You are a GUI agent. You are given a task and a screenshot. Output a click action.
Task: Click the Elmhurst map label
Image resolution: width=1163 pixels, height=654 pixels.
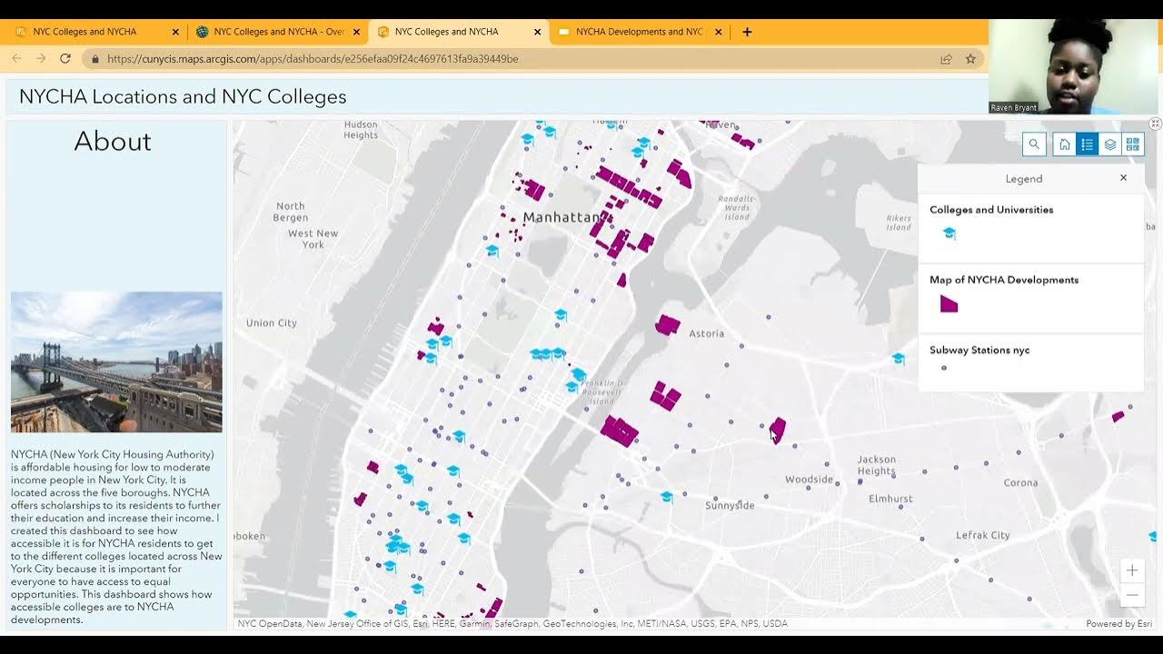890,499
